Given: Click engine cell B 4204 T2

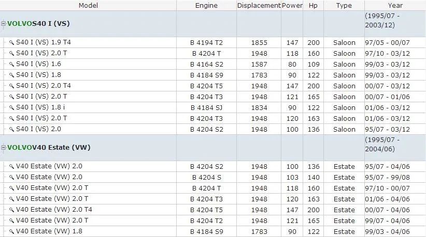Looking at the screenshot, I should 206,221.
